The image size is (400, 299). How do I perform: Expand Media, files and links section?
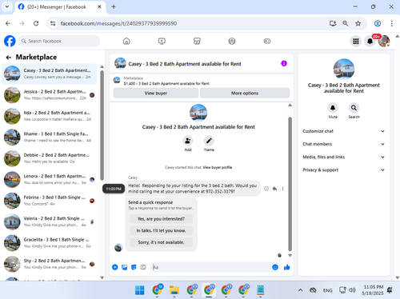point(344,157)
